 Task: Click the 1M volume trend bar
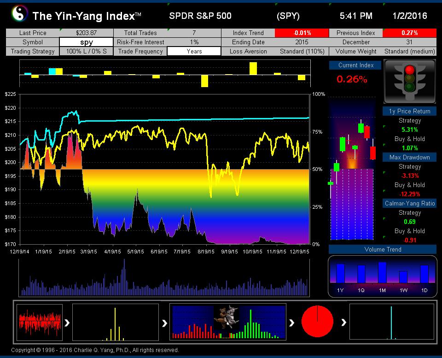tap(382, 272)
